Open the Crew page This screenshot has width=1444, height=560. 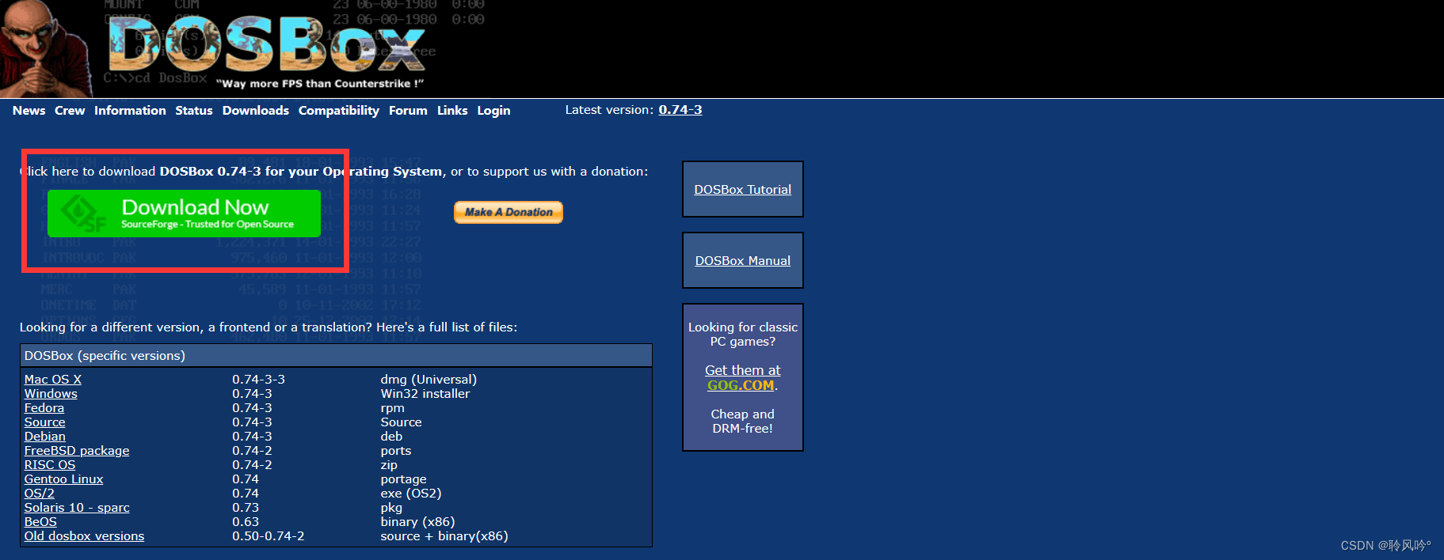70,111
